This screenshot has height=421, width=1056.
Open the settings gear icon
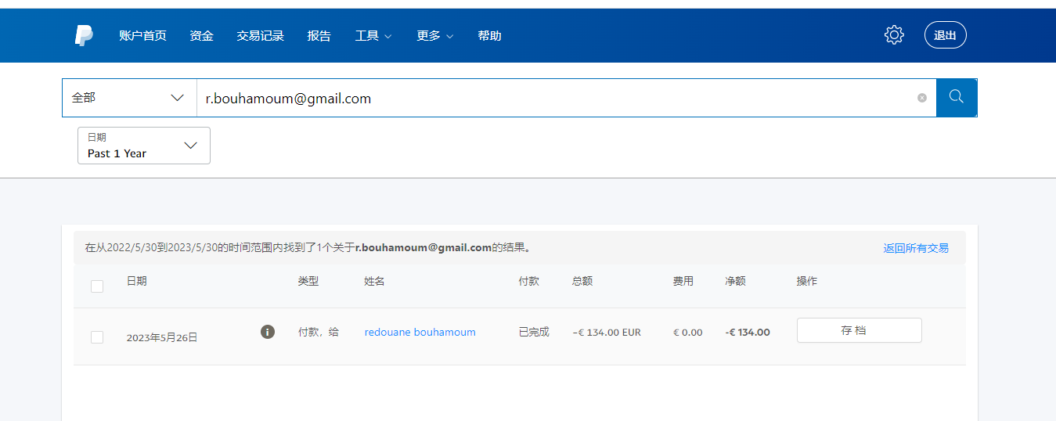(894, 35)
